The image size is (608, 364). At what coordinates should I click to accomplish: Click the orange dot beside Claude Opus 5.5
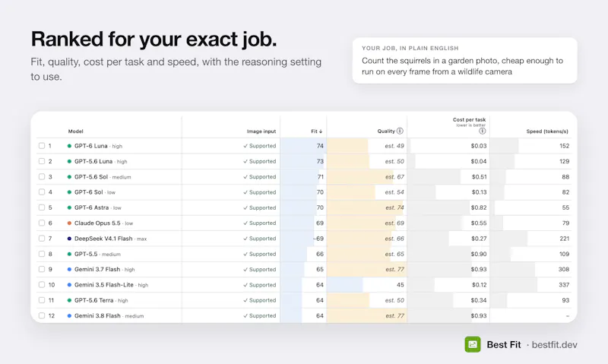click(69, 223)
